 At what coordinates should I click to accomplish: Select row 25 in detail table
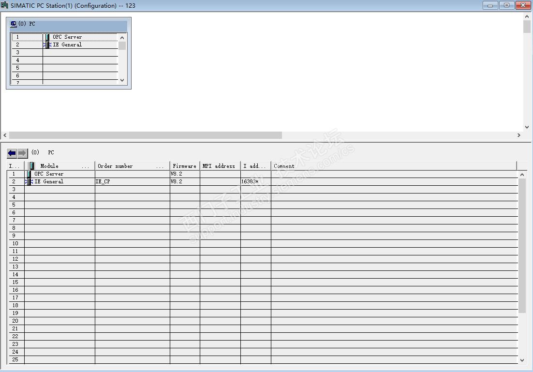(263, 359)
